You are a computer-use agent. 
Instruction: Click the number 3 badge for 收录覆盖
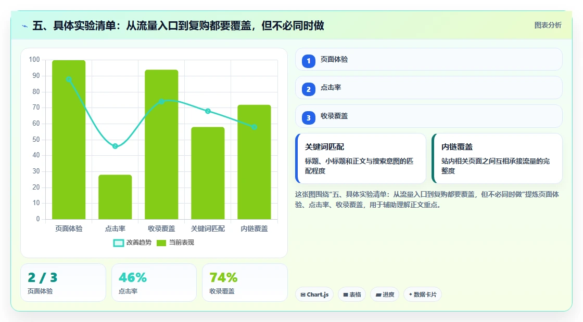[308, 117]
